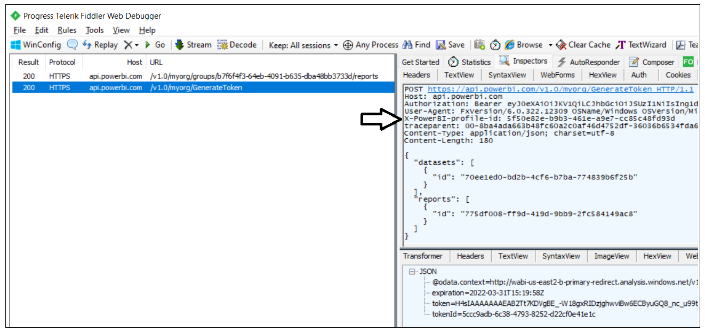Open response Transformer tab
The image size is (705, 332).
point(423,256)
